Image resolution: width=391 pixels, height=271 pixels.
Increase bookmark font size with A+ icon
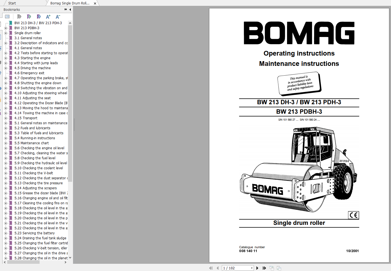(48, 17)
